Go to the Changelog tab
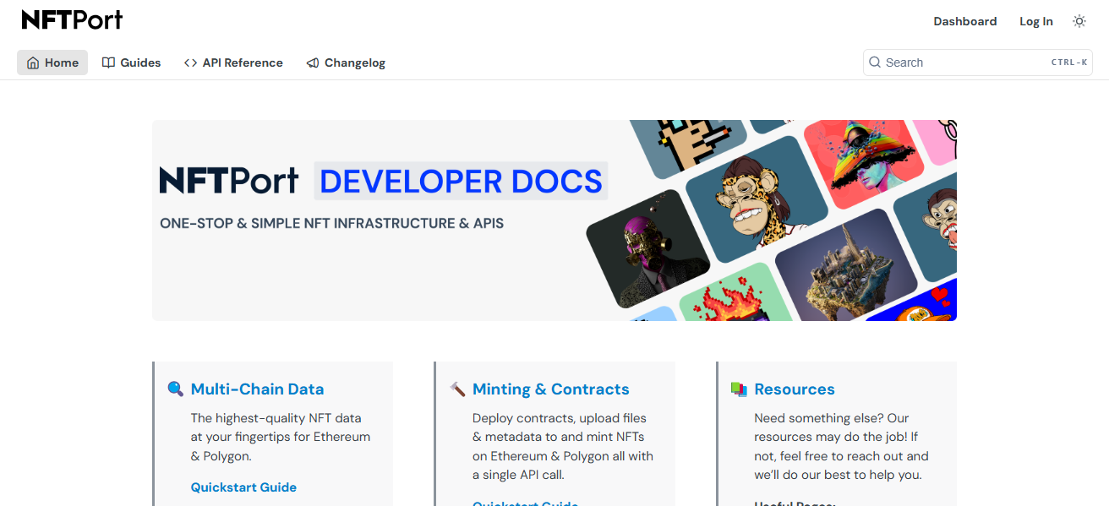Screen dimensions: 1109x506 pyautogui.click(x=346, y=63)
